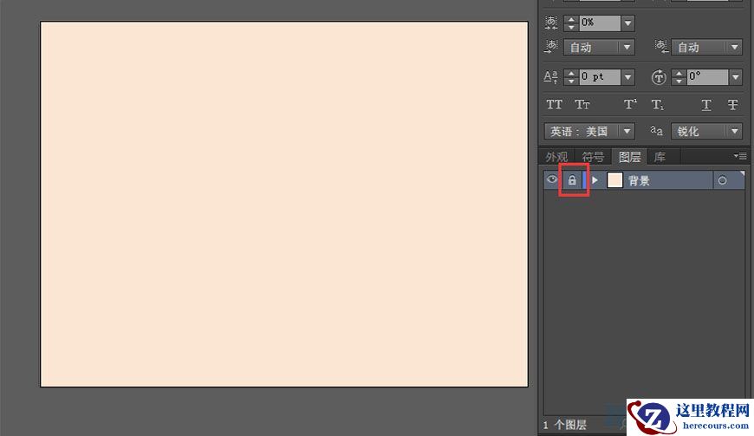Click the Tsume 0% value field

pos(600,23)
